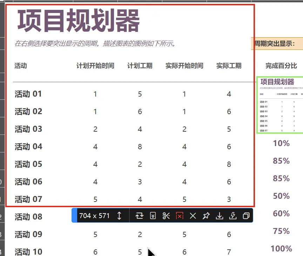This screenshot has height=256, width=303.
Task: Select the scissors cut tool
Action: pyautogui.click(x=166, y=216)
